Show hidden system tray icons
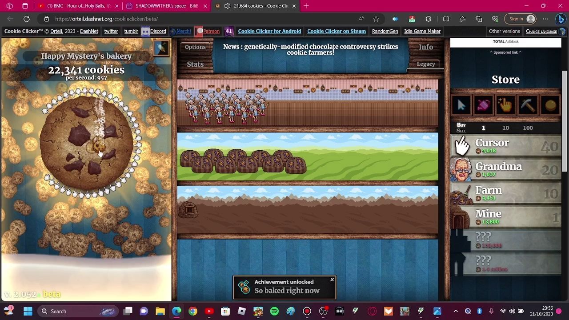The height and width of the screenshot is (320, 569). point(456,311)
